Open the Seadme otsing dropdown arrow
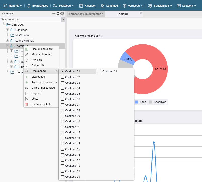Image resolution: width=202 pixels, height=182 pixels. point(63,19)
